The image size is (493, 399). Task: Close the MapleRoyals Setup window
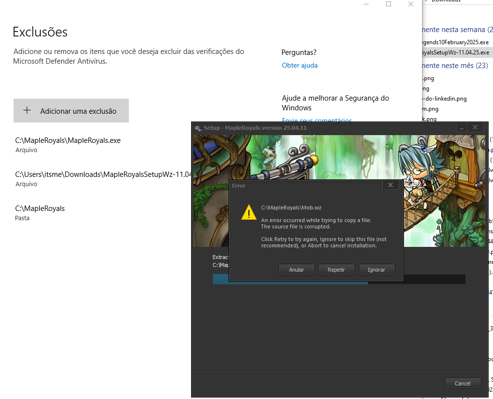point(475,127)
